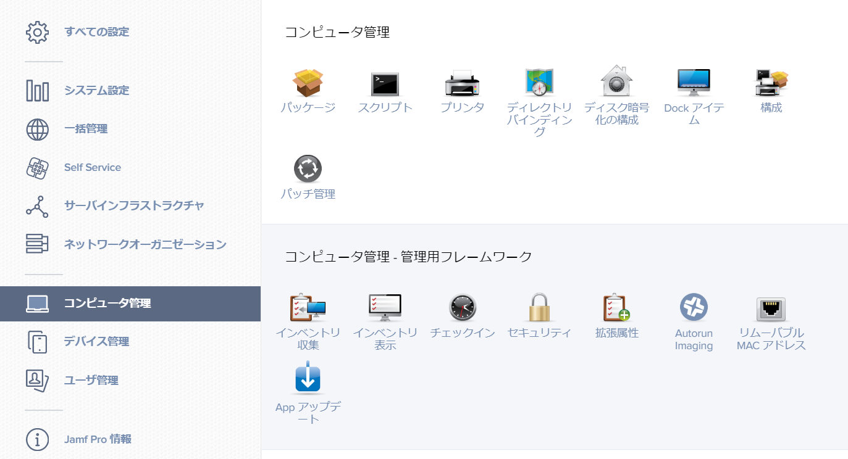Open the Autorun Imaging icon
The width and height of the screenshot is (848, 459).
click(x=694, y=307)
